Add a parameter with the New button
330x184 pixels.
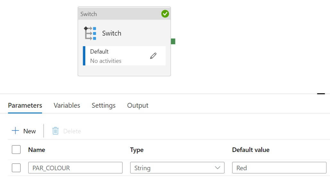[24, 131]
